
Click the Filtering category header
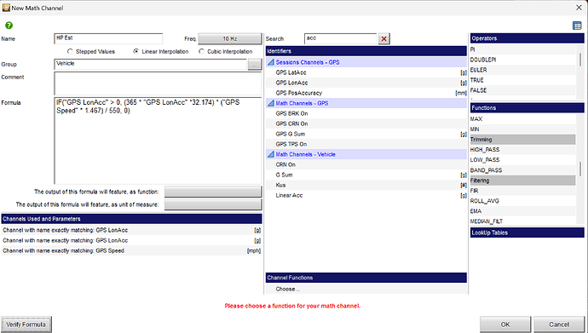coord(522,181)
